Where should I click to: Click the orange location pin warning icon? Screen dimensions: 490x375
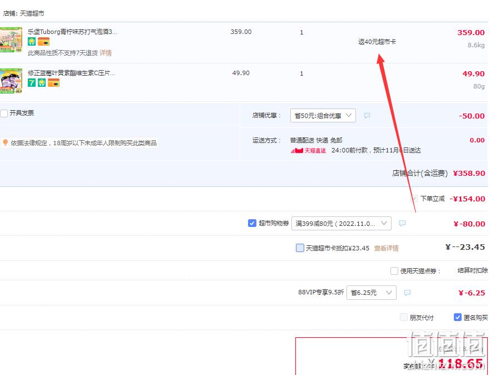click(5, 143)
